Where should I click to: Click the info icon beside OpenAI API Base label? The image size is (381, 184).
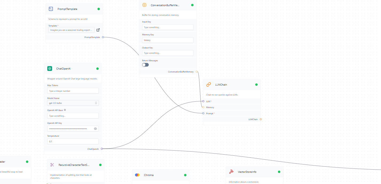[x=64, y=110]
